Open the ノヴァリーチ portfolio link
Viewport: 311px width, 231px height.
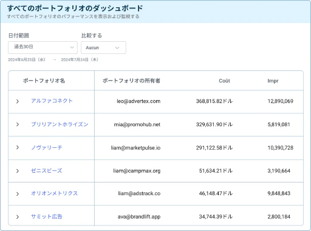pyautogui.click(x=47, y=147)
